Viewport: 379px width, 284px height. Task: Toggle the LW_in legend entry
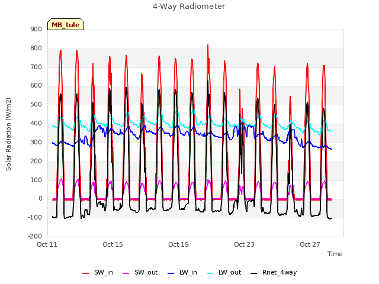pyautogui.click(x=182, y=273)
